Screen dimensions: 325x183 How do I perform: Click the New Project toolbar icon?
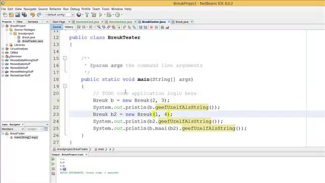tap(11, 15)
